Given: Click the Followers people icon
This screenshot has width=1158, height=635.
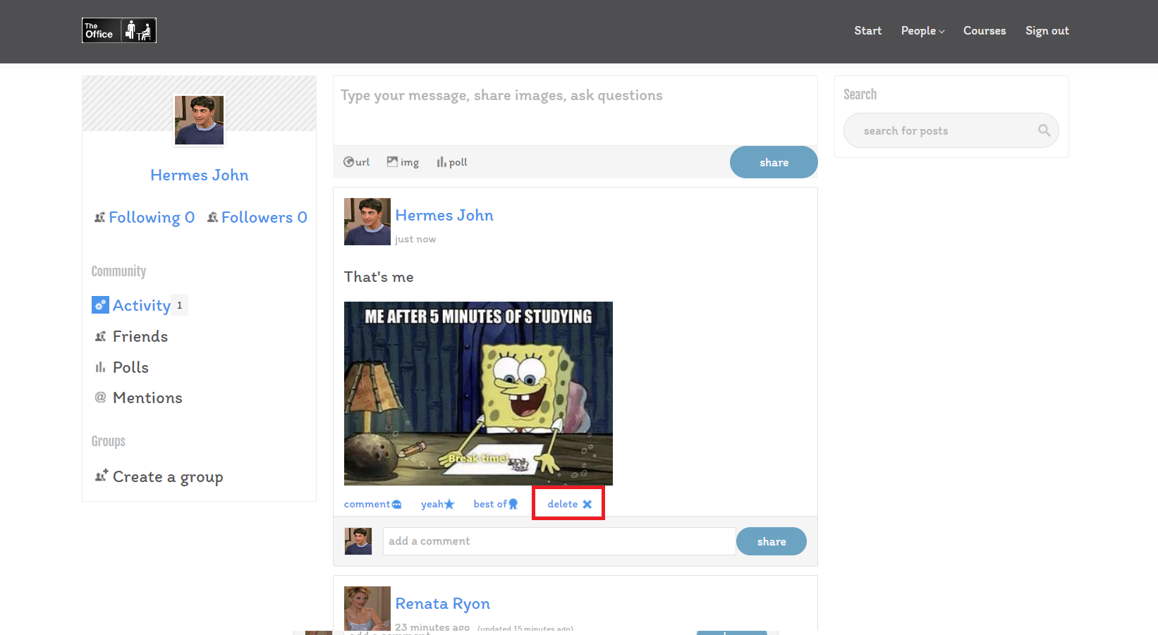Looking at the screenshot, I should pyautogui.click(x=212, y=218).
